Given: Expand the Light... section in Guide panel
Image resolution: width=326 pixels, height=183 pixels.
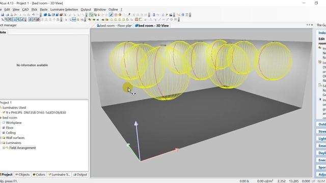Looking at the screenshot, I should pos(321,138).
